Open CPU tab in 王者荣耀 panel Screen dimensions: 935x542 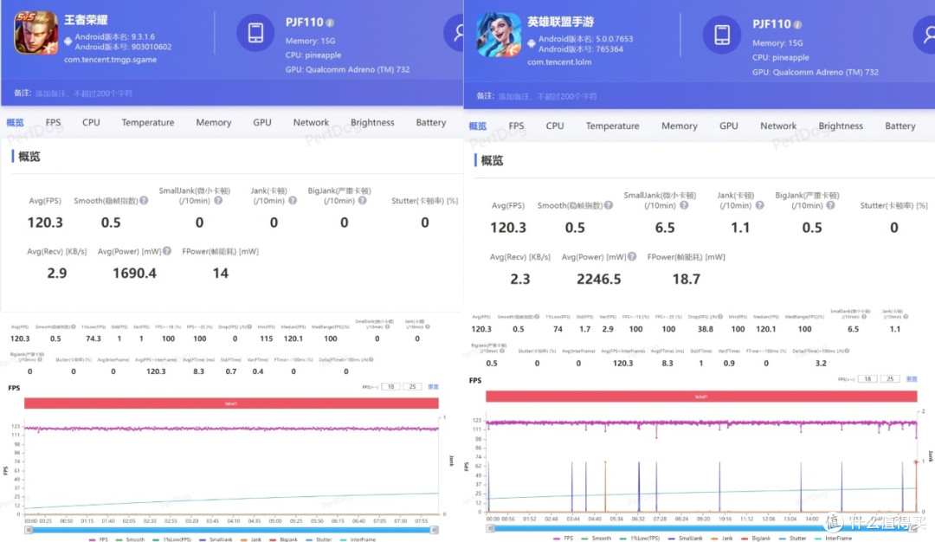click(x=91, y=122)
